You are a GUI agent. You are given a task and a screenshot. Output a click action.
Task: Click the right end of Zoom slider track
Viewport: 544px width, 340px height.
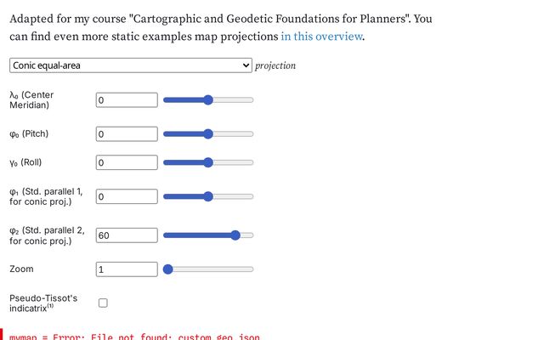(x=252, y=269)
